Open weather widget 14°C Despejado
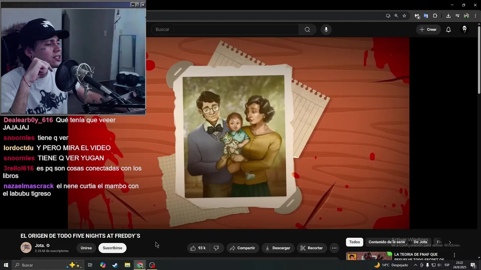 pyautogui.click(x=391, y=265)
